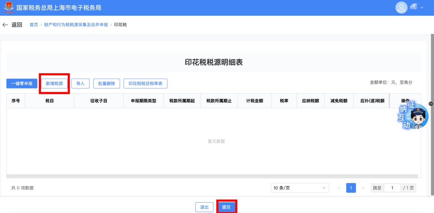
Task: Click the 批量删除 button
Action: point(106,84)
